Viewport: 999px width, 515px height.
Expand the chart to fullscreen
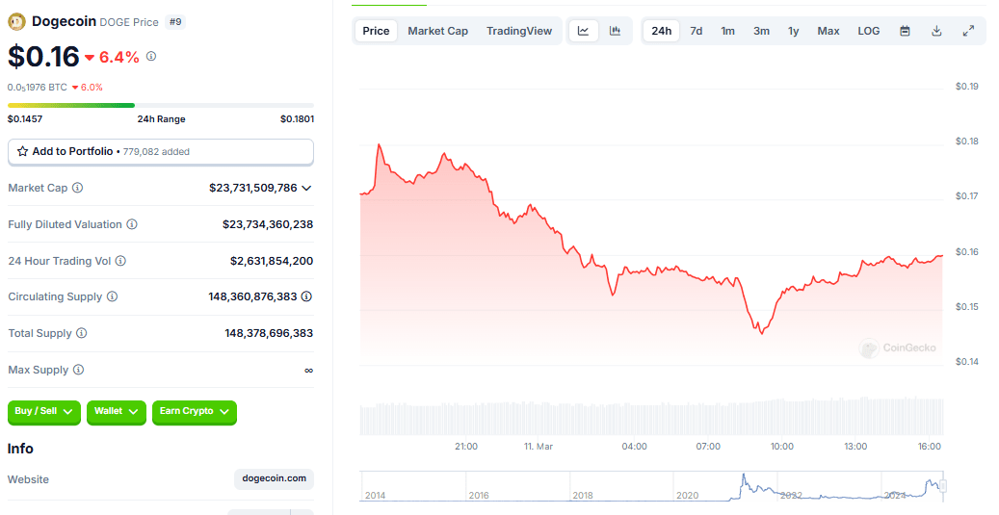pyautogui.click(x=968, y=31)
